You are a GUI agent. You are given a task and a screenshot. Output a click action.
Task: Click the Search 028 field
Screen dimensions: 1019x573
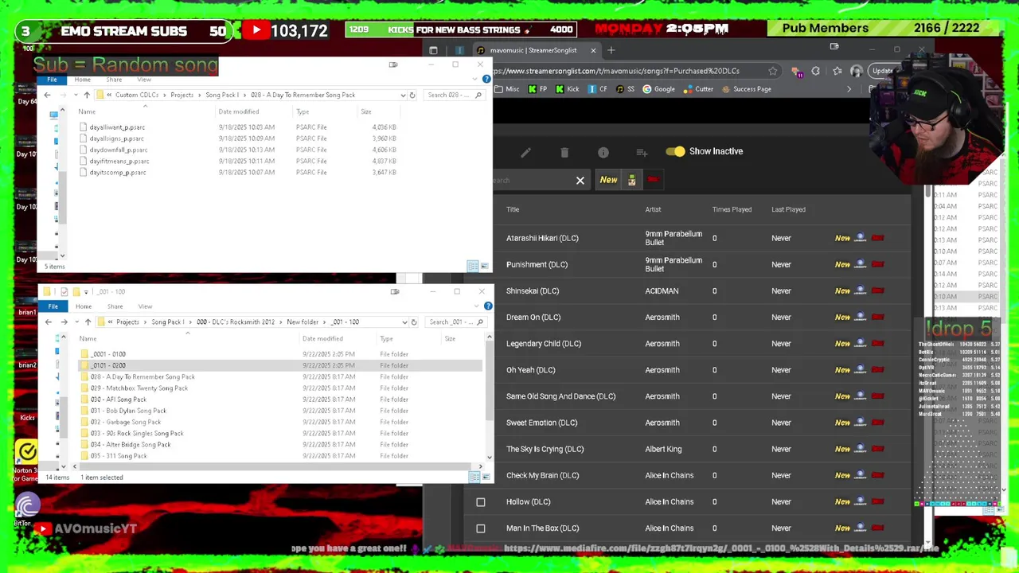coord(455,95)
